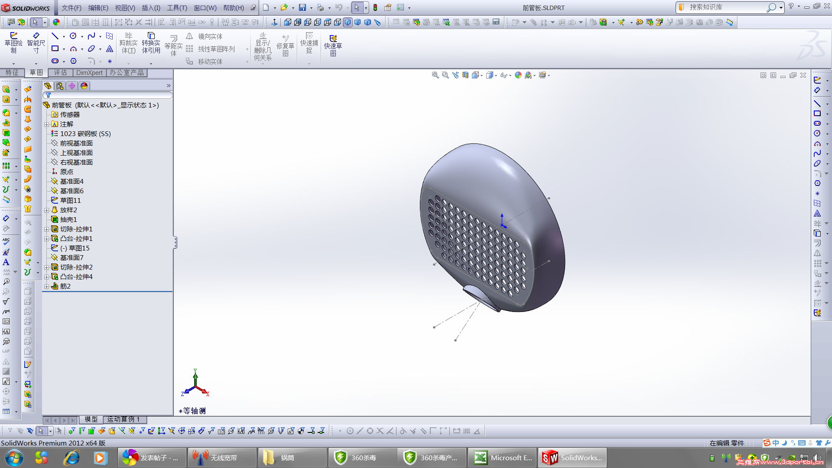
Task: Click Zoom to Fit in view toolbar
Action: point(435,75)
